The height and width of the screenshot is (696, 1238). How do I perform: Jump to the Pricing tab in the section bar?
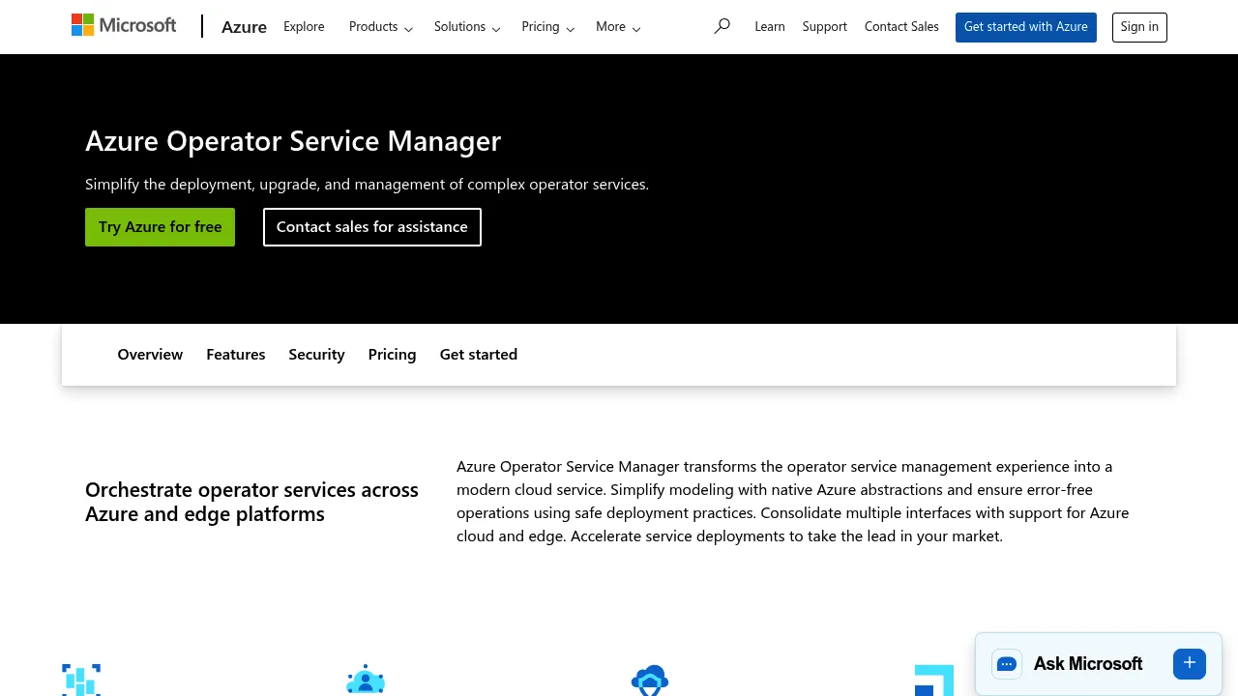point(392,355)
